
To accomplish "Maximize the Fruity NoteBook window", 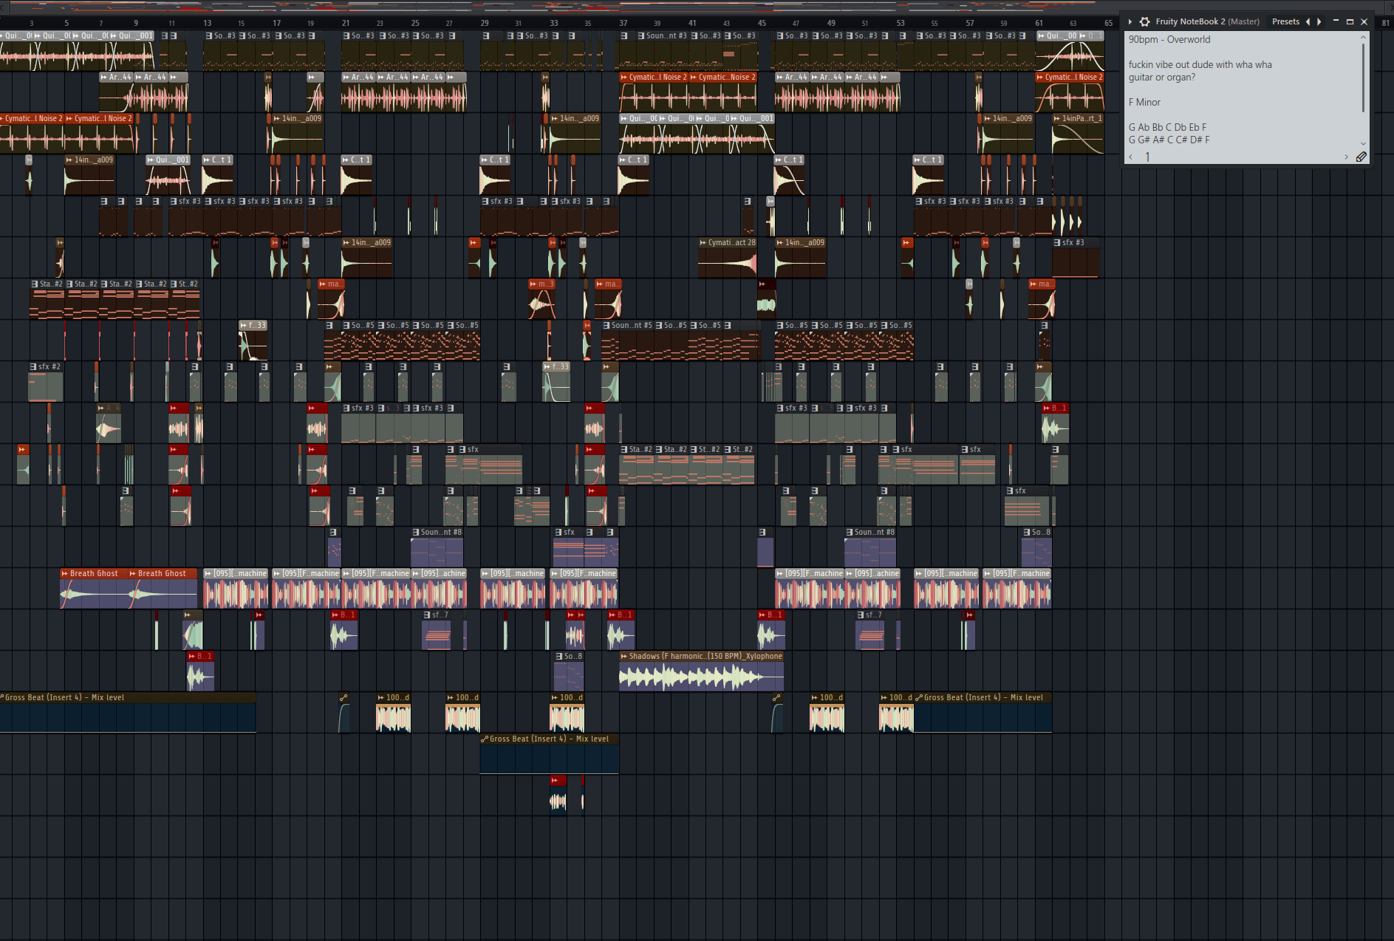I will [1350, 22].
